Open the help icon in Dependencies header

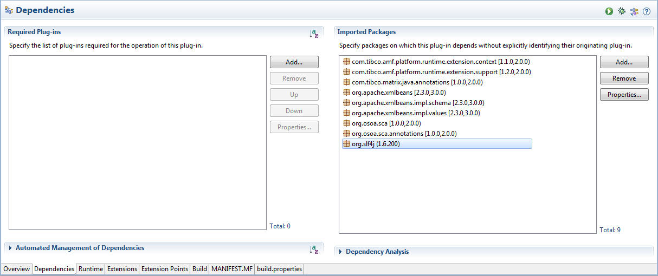tap(647, 11)
